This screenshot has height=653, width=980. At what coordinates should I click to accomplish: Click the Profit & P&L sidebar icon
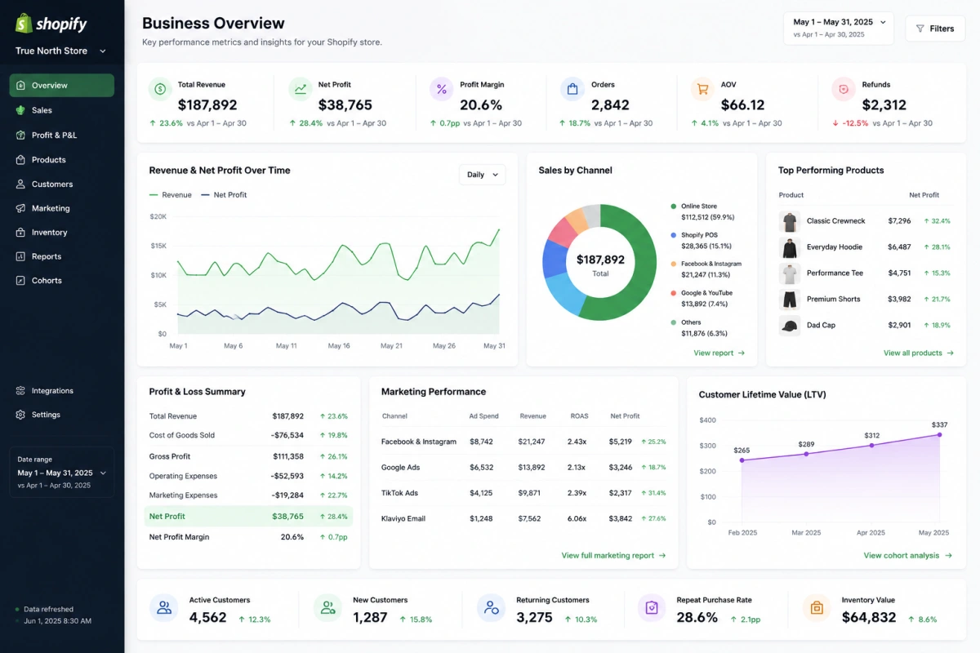pyautogui.click(x=20, y=135)
